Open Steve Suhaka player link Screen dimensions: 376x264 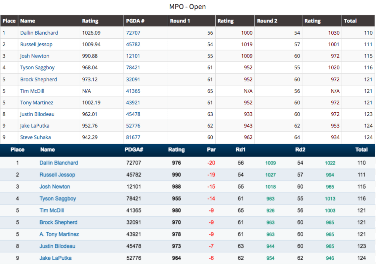[x=35, y=137]
